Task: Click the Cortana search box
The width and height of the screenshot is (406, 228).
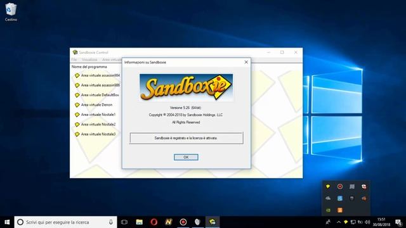Action: coord(65,222)
